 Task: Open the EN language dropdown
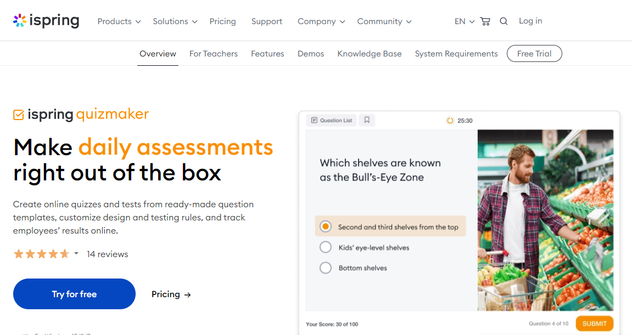point(465,21)
